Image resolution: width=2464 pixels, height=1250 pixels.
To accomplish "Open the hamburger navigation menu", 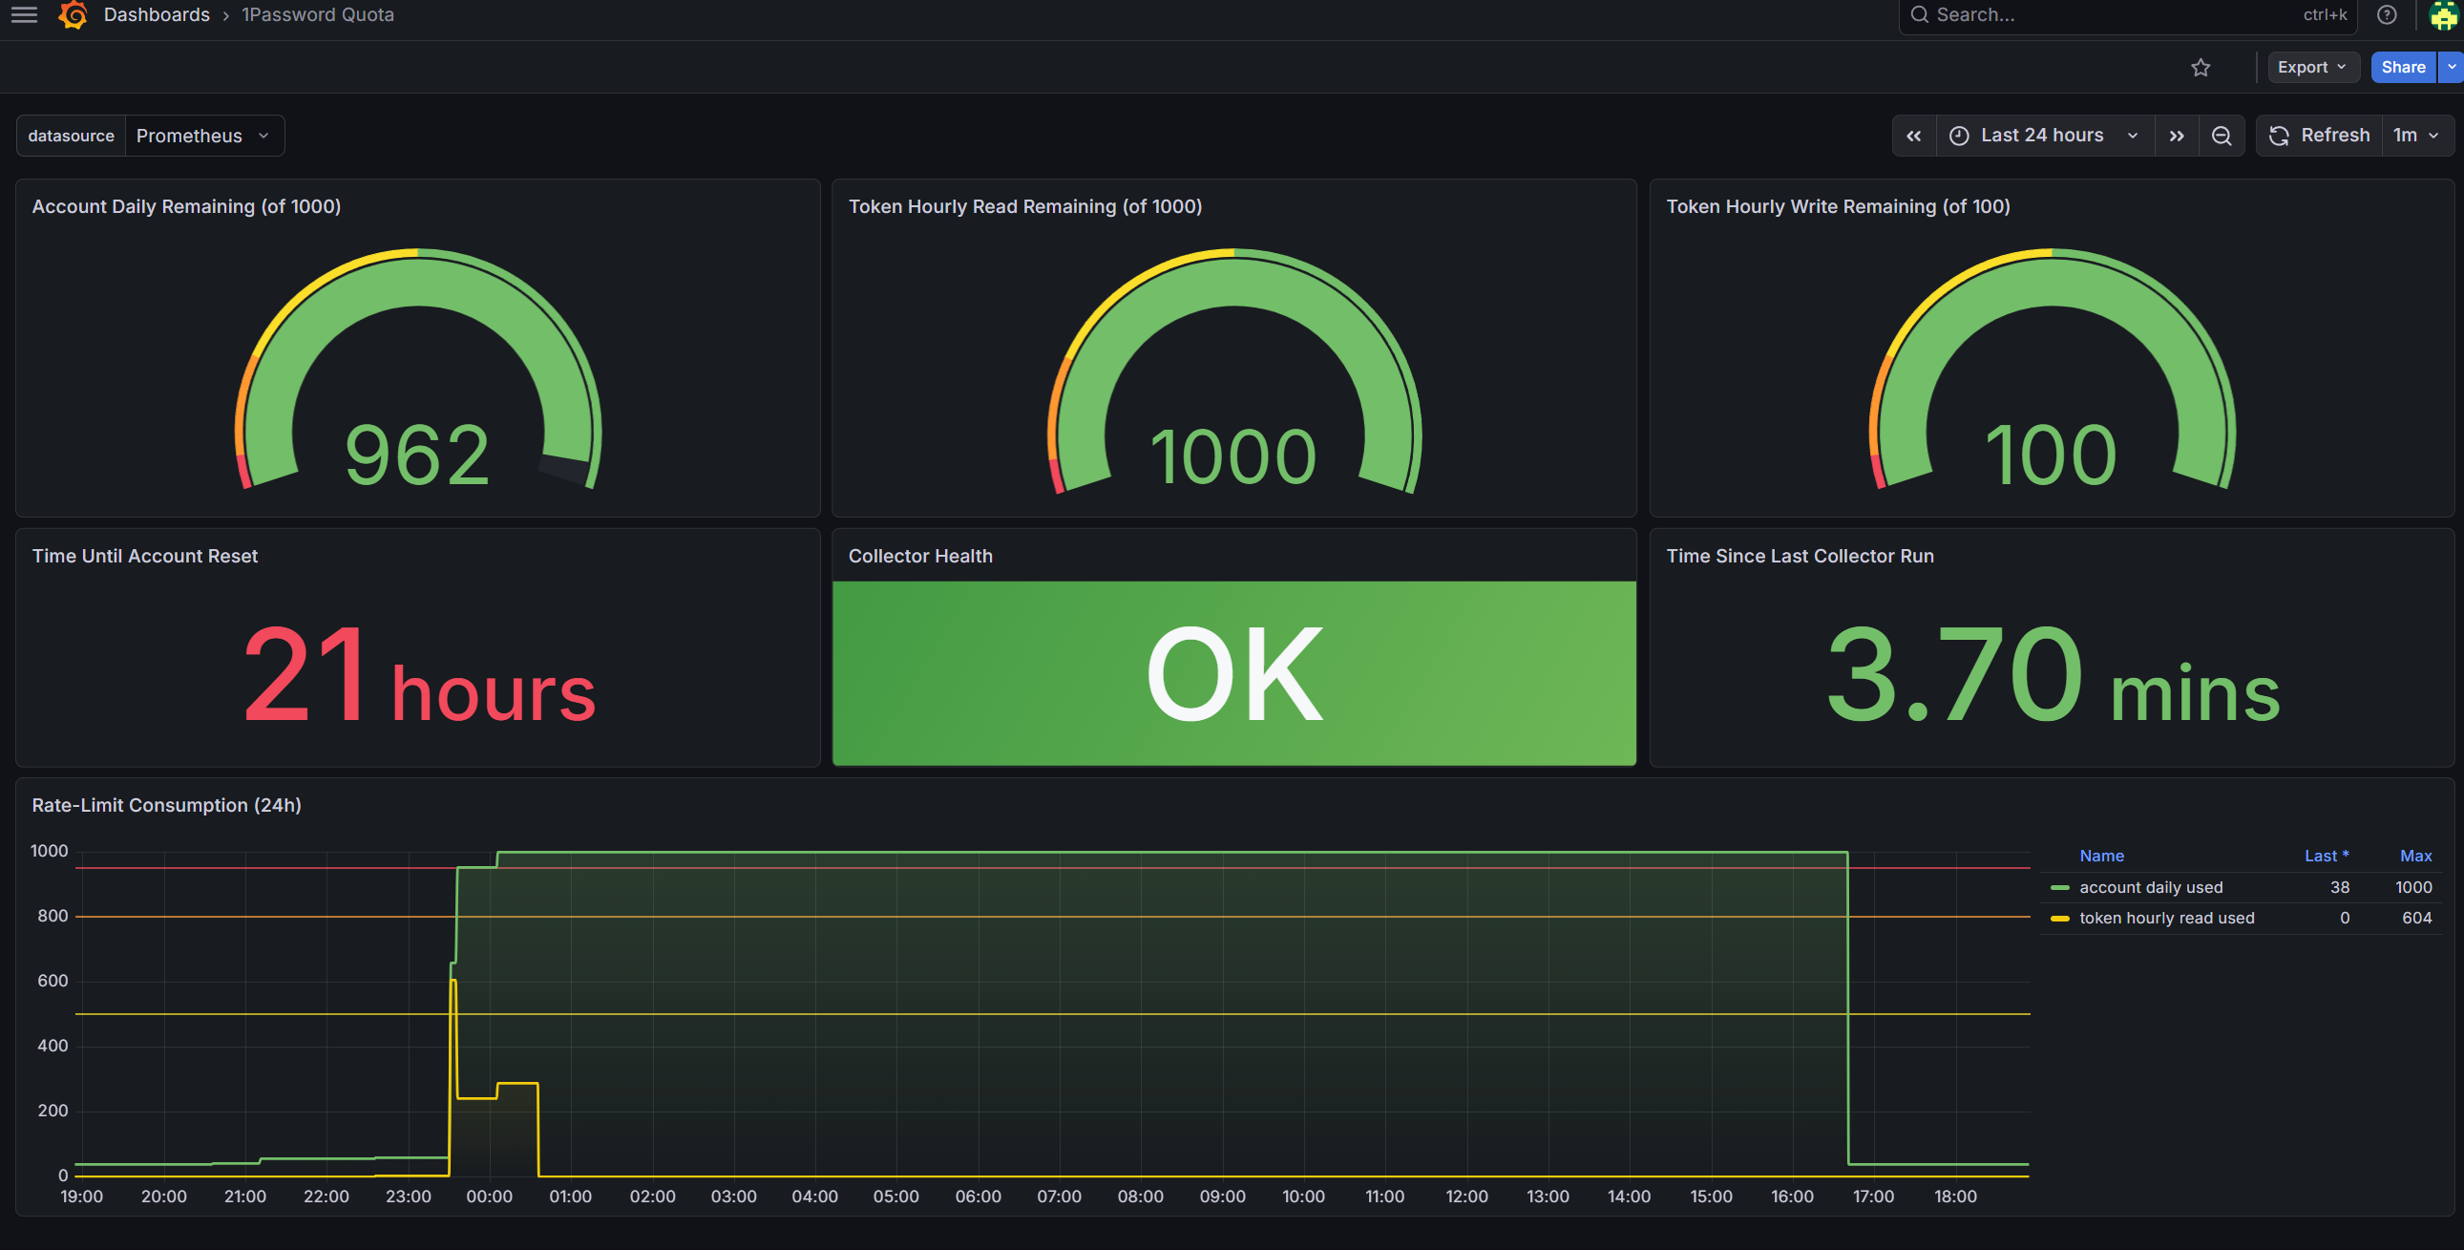I will (24, 14).
